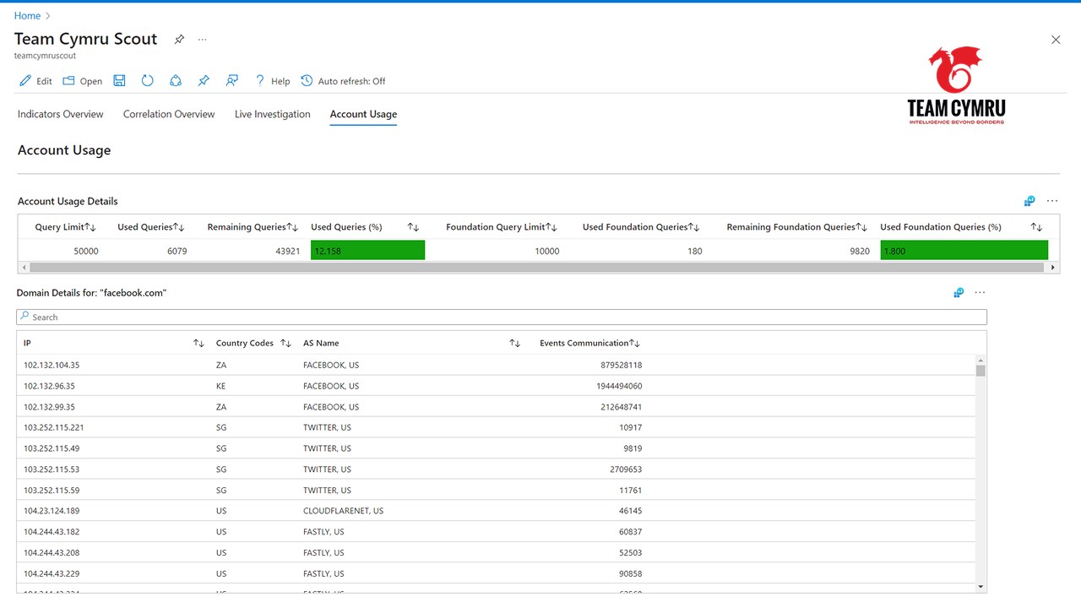Click the events value 2709653

tap(626, 470)
